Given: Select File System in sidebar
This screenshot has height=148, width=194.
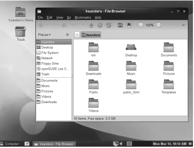Looking at the screenshot, I should [54, 53].
